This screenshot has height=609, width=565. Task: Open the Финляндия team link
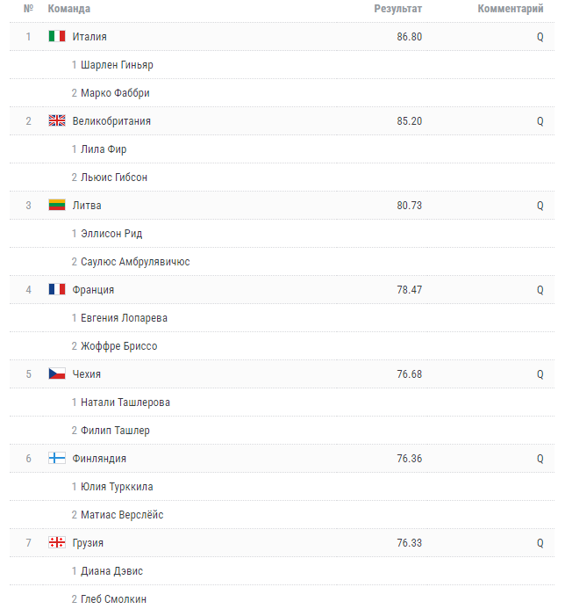click(x=99, y=459)
